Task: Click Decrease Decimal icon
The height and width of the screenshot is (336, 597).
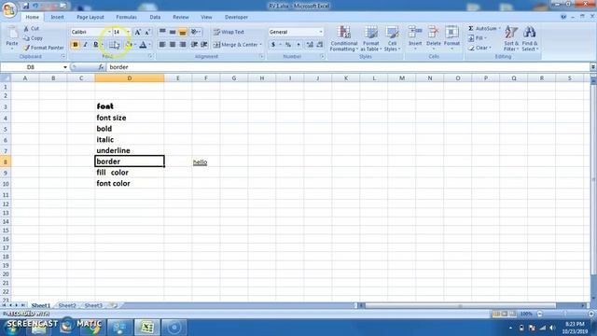Action: point(319,45)
